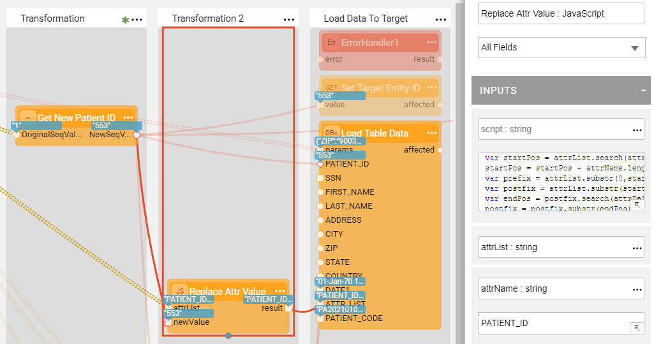Image resolution: width=654 pixels, height=344 pixels.
Task: Click the JS icon on Replace Attr Value
Action: coord(179,292)
